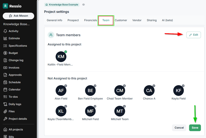Toggle the eye visibility icon beside breadcrumb
This screenshot has height=138, width=206.
coord(84,5)
